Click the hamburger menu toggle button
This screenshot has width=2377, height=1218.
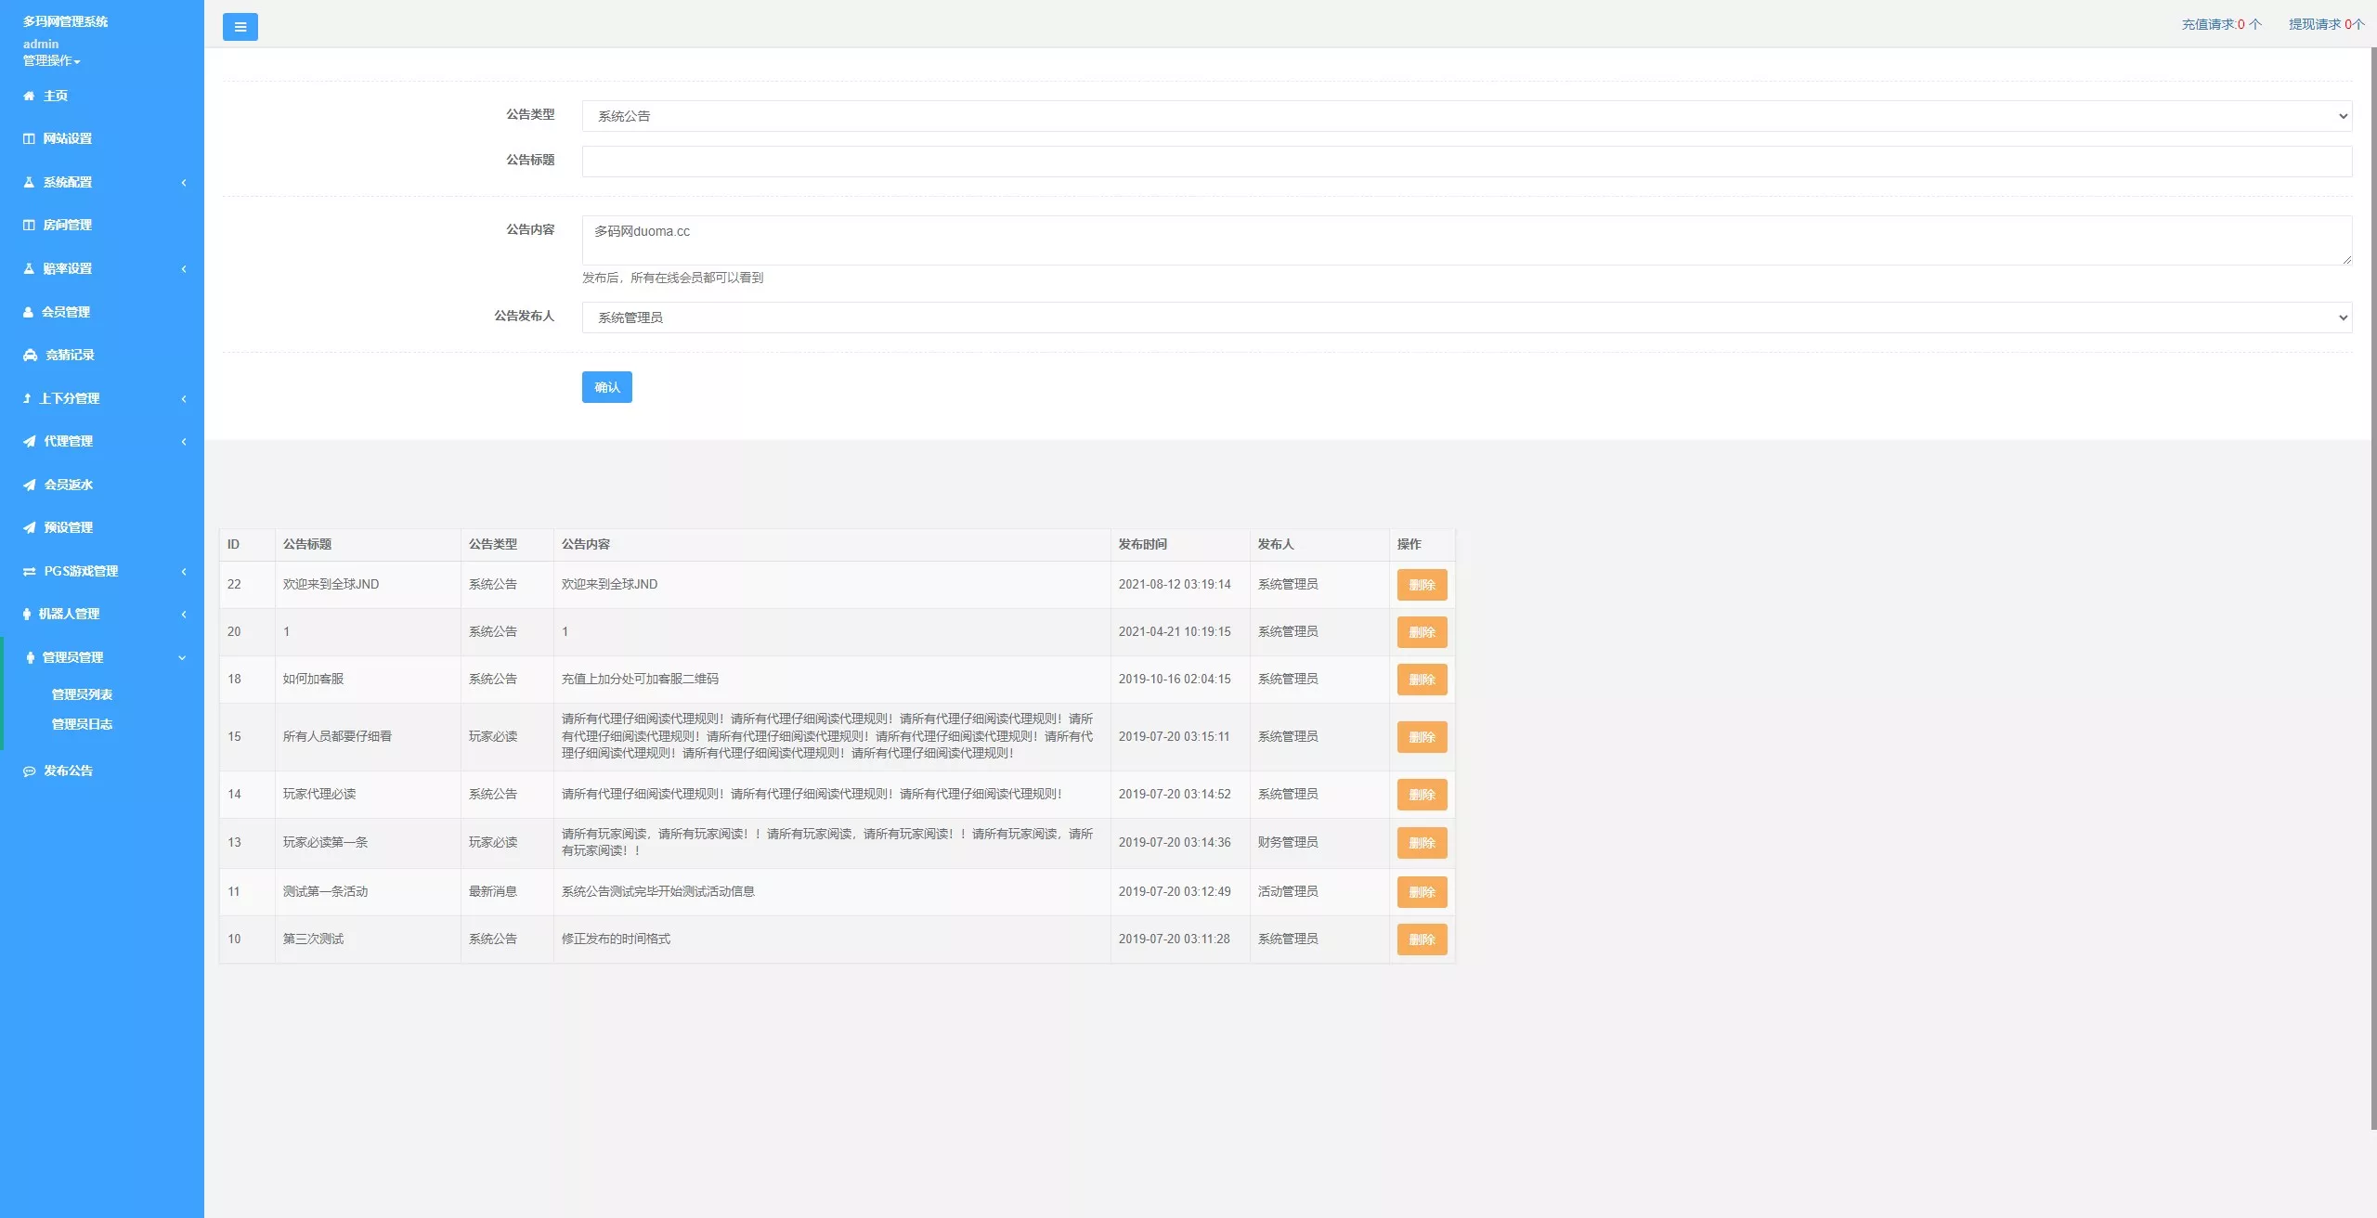tap(240, 27)
